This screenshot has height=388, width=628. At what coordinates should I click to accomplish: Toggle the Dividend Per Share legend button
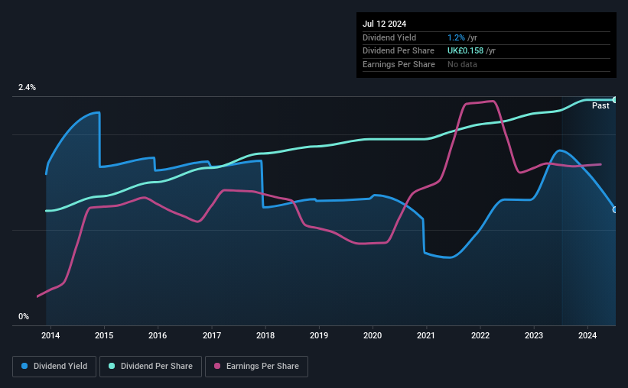coord(150,366)
